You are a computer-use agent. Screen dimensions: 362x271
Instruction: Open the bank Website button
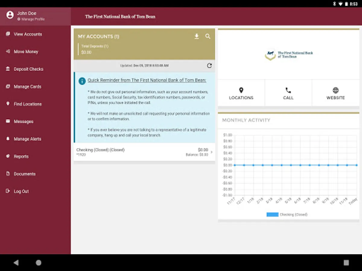pyautogui.click(x=335, y=93)
